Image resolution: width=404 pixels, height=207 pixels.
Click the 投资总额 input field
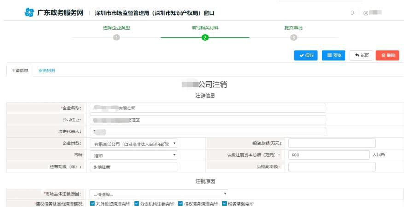click(332, 144)
